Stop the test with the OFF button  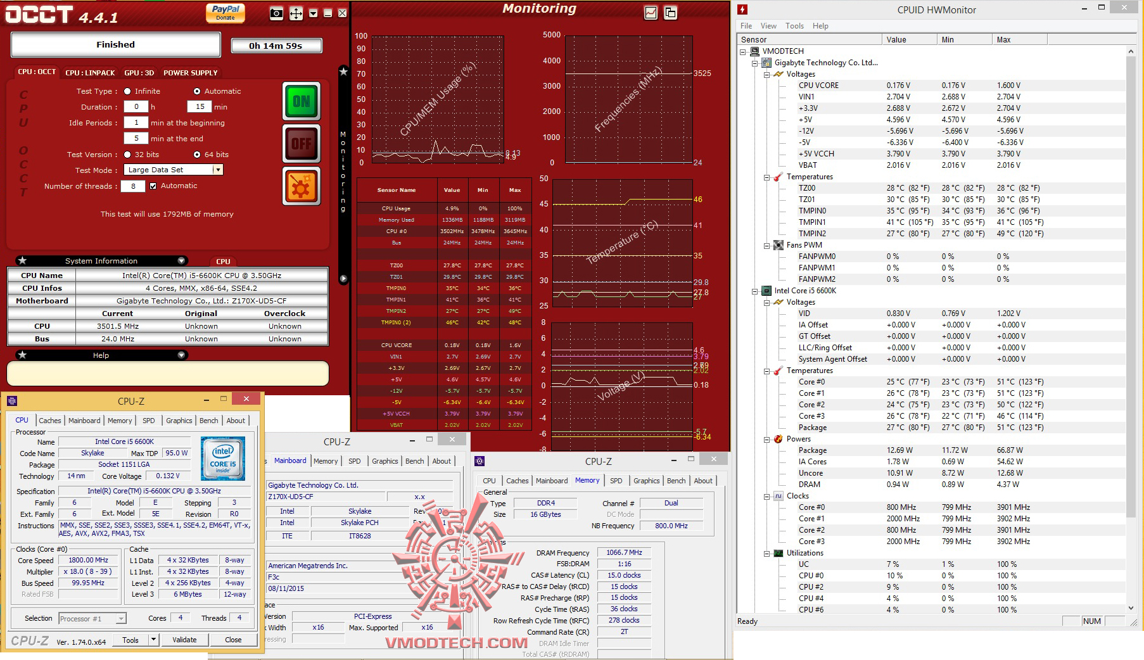[x=301, y=144]
